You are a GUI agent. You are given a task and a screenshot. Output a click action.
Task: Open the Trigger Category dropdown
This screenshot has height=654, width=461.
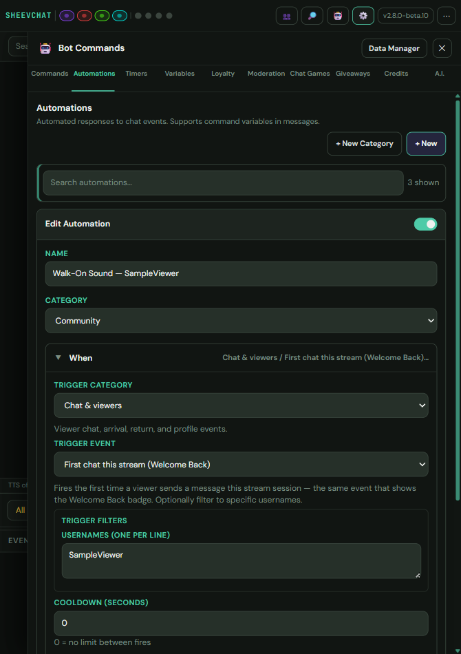click(241, 405)
